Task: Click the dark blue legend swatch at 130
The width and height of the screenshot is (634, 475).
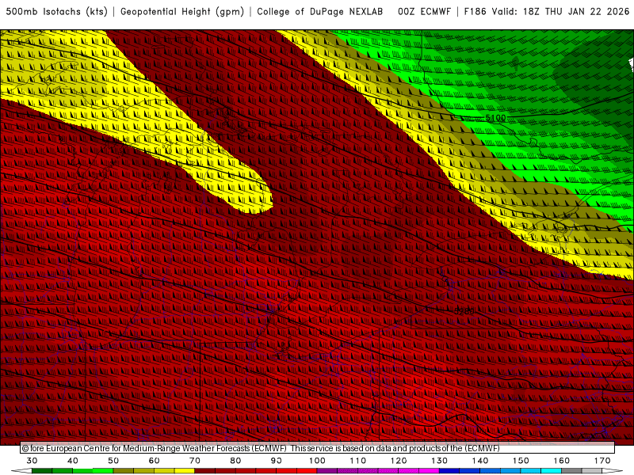Action: [x=449, y=470]
